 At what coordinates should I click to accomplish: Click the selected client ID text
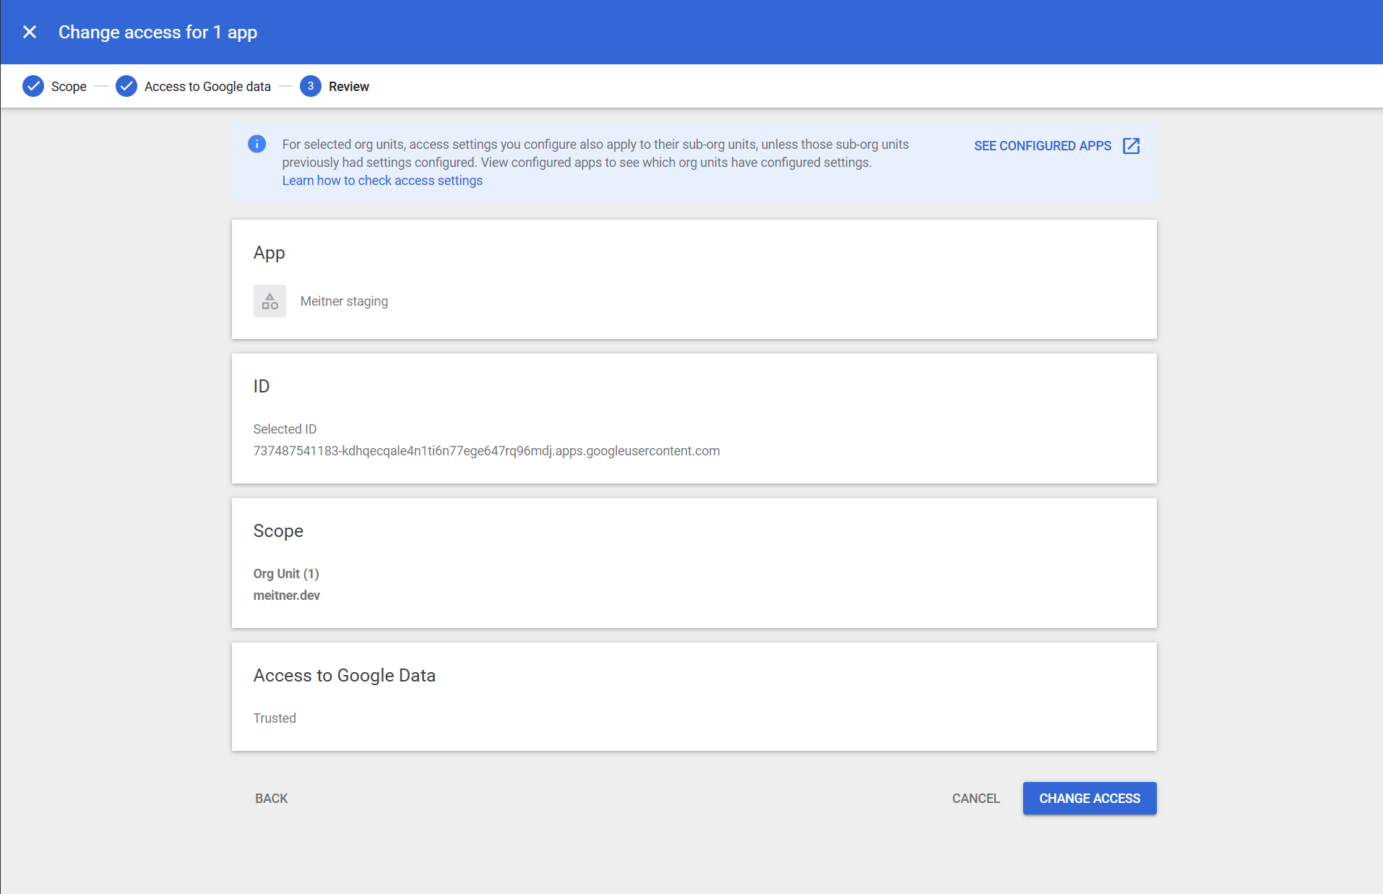click(486, 451)
